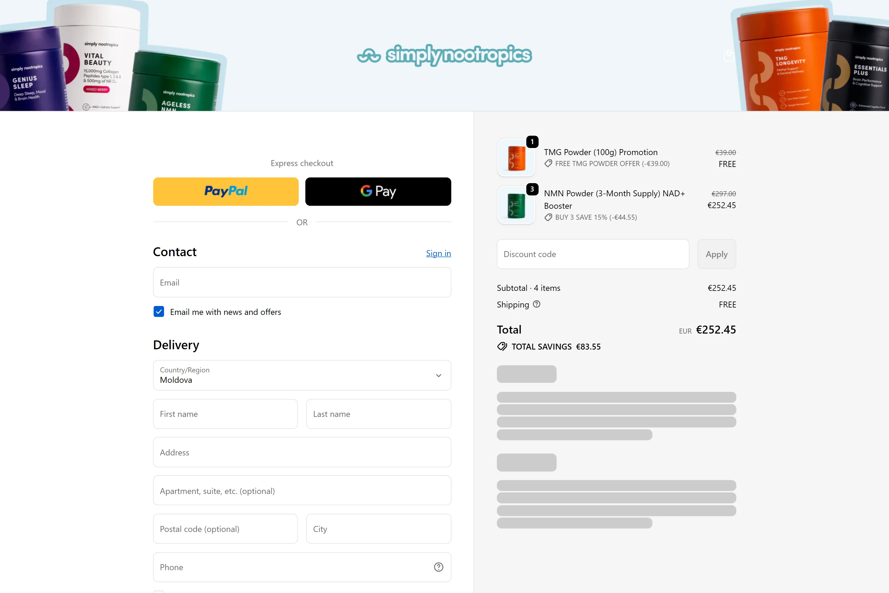Click the shopping bag cart icon
This screenshot has height=593, width=889.
[x=729, y=56]
